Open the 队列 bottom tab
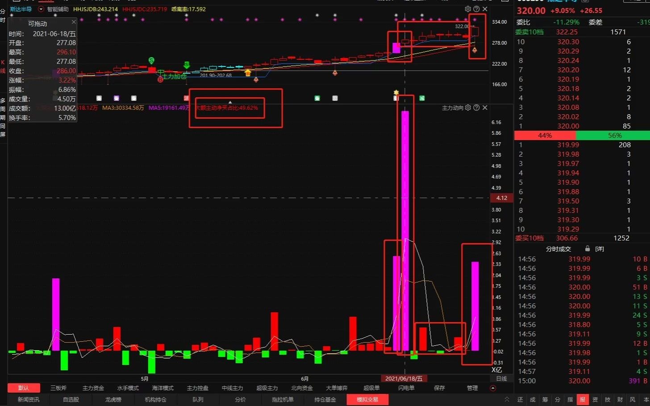This screenshot has height=406, width=650. tap(198, 399)
